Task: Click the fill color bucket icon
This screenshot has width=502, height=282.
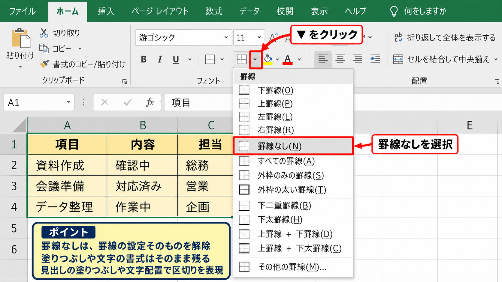Action: [268, 59]
